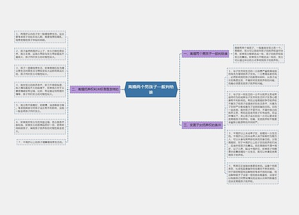Click left note 4 in the standards list

click(x=40, y=90)
